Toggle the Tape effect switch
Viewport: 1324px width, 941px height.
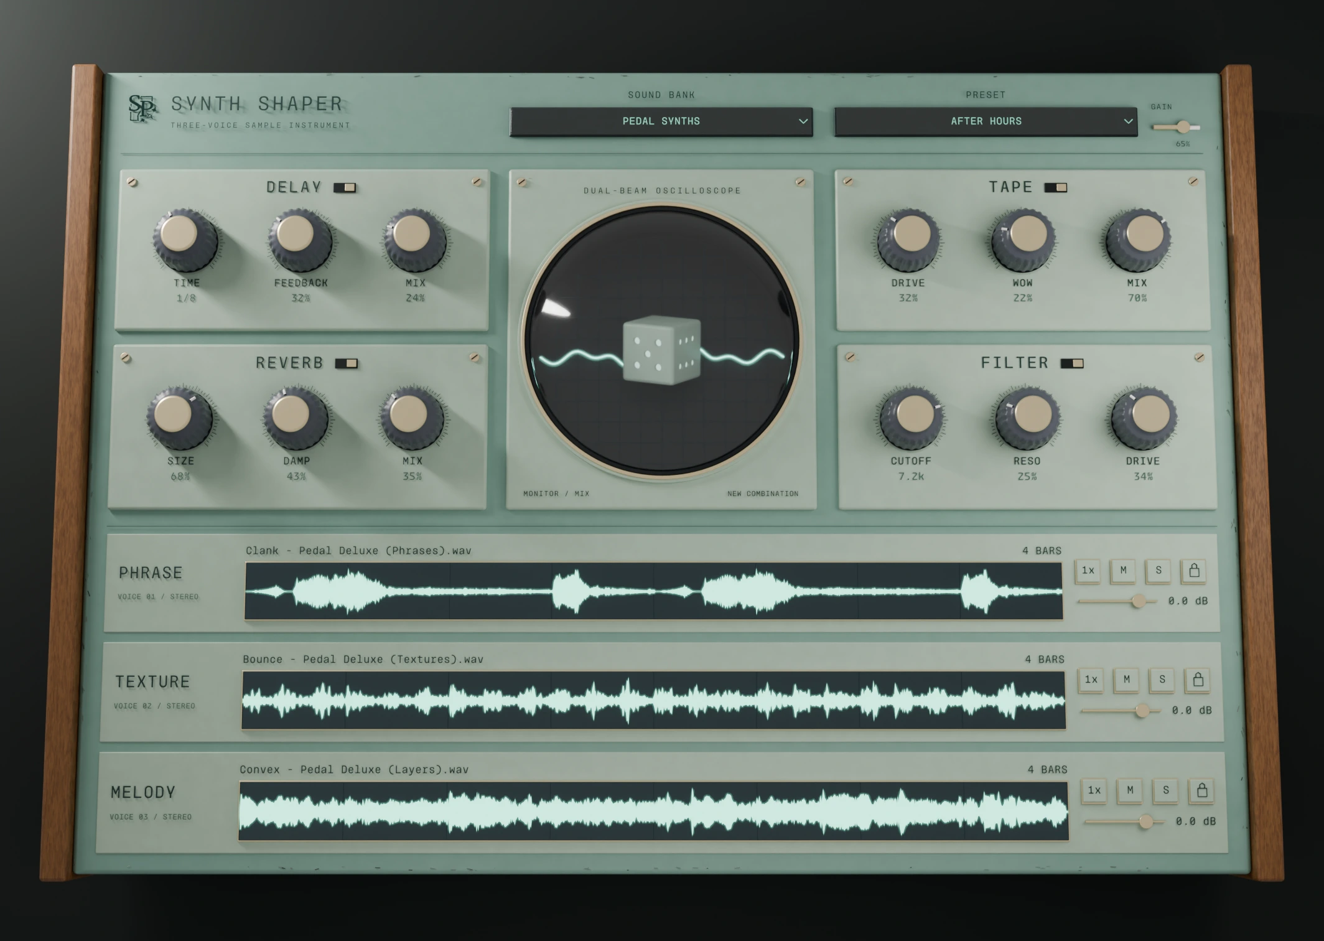coord(1056,187)
